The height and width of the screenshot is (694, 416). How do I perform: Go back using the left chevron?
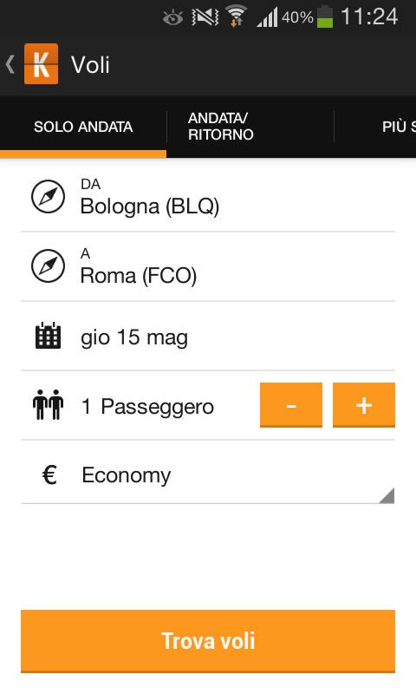10,63
